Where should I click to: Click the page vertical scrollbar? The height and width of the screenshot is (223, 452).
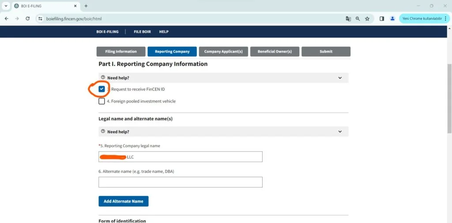(449, 97)
